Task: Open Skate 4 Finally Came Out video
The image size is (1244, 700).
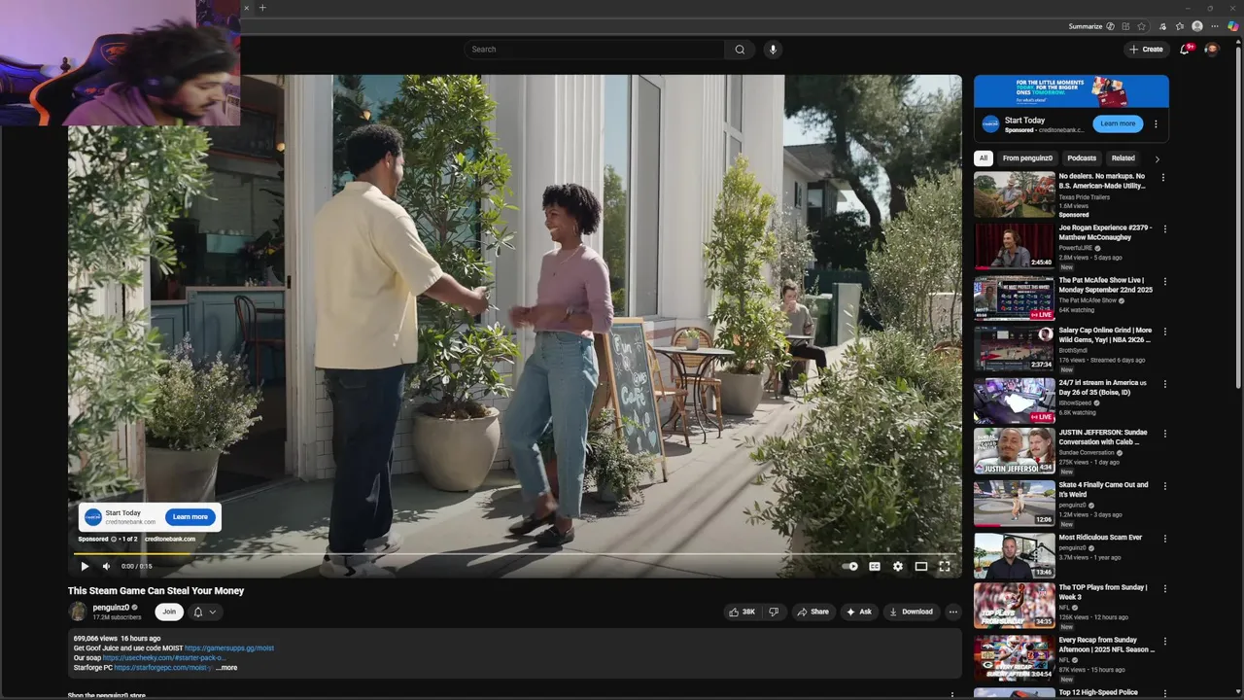Action: tap(1015, 503)
